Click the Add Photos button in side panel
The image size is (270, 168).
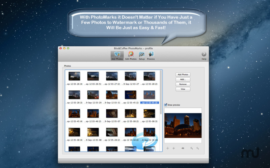183,75
